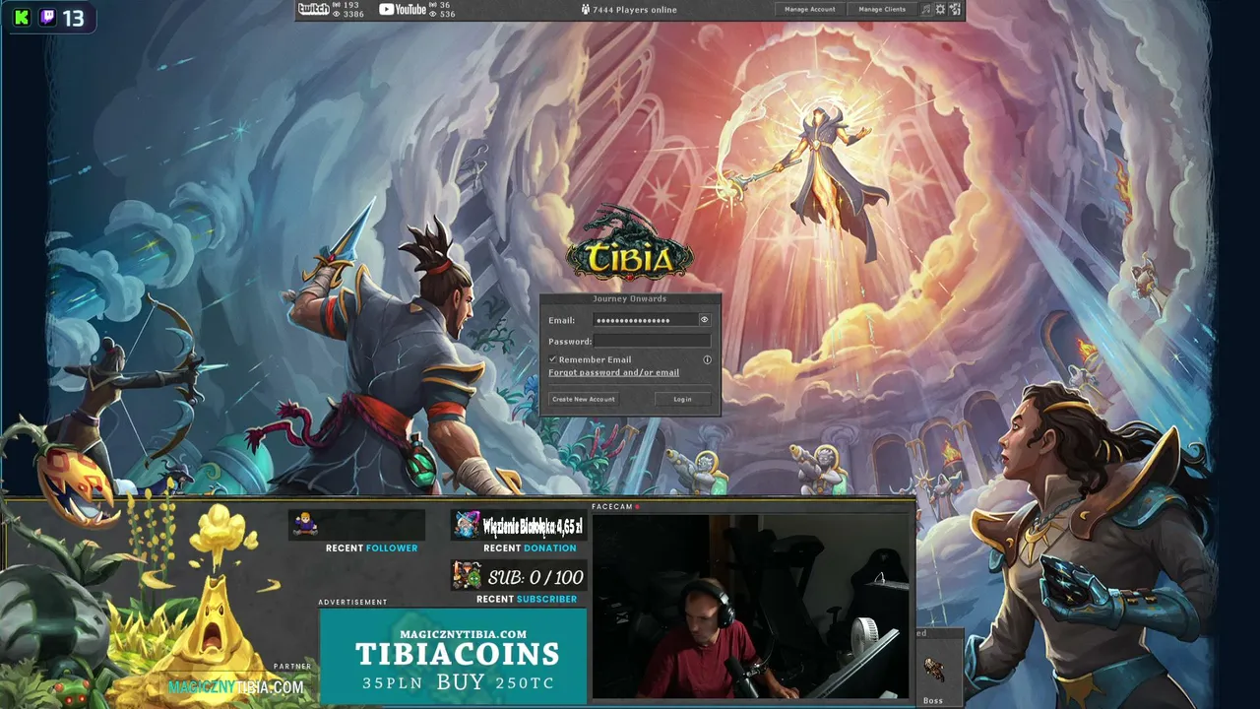Open the Twitch logo in the top bar

313,9
